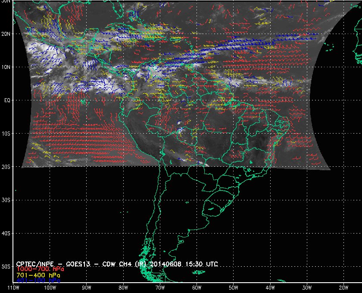Click the 30W longitude label
Image resolution: width=362 pixels, height=293 pixels.
(307, 288)
